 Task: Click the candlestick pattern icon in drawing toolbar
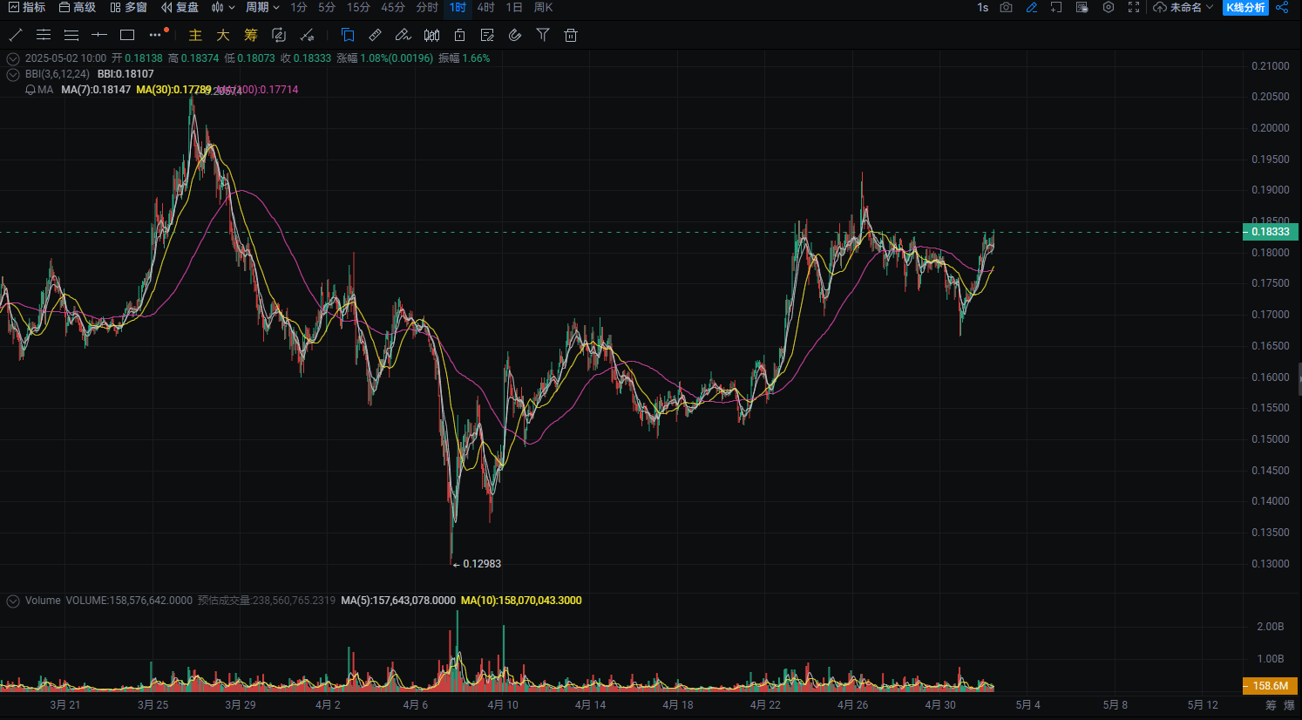coord(431,35)
